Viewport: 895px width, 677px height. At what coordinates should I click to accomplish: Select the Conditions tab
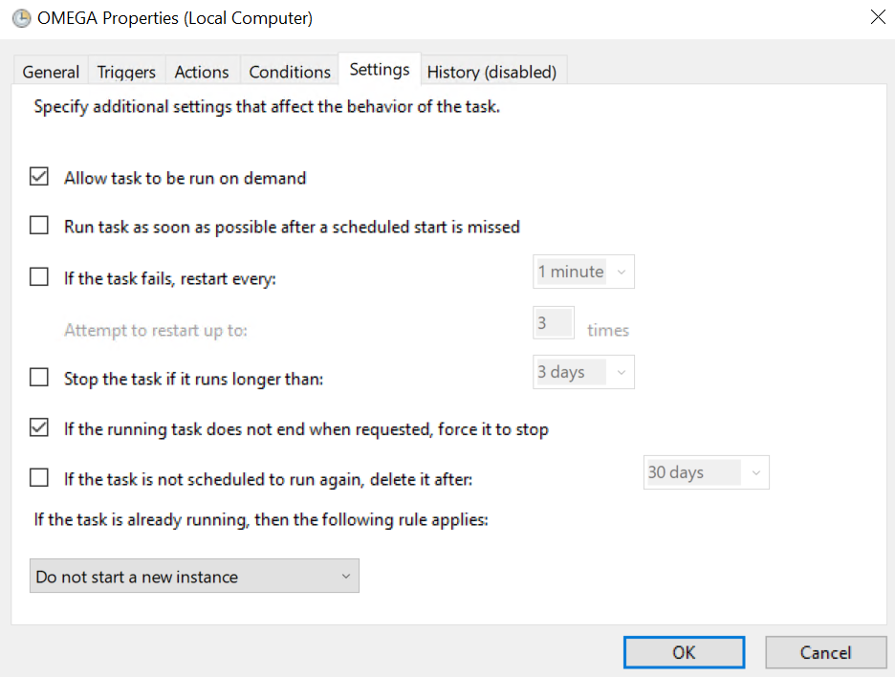click(290, 72)
